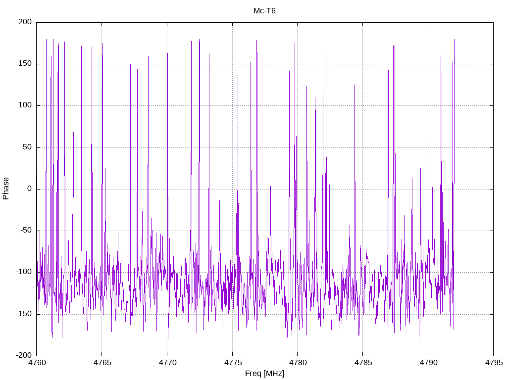Click the 4795 x-axis tick label
Image resolution: width=507 pixels, height=380 pixels.
(494, 363)
